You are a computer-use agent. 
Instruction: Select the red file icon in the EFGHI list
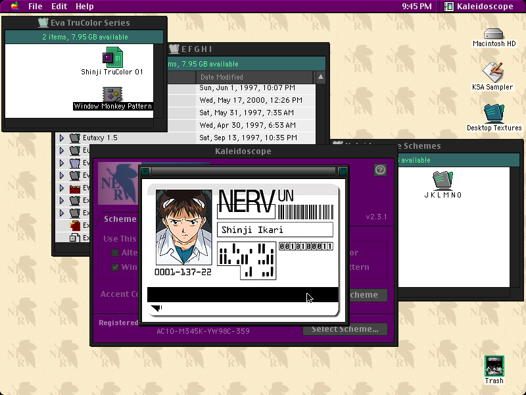[75, 225]
